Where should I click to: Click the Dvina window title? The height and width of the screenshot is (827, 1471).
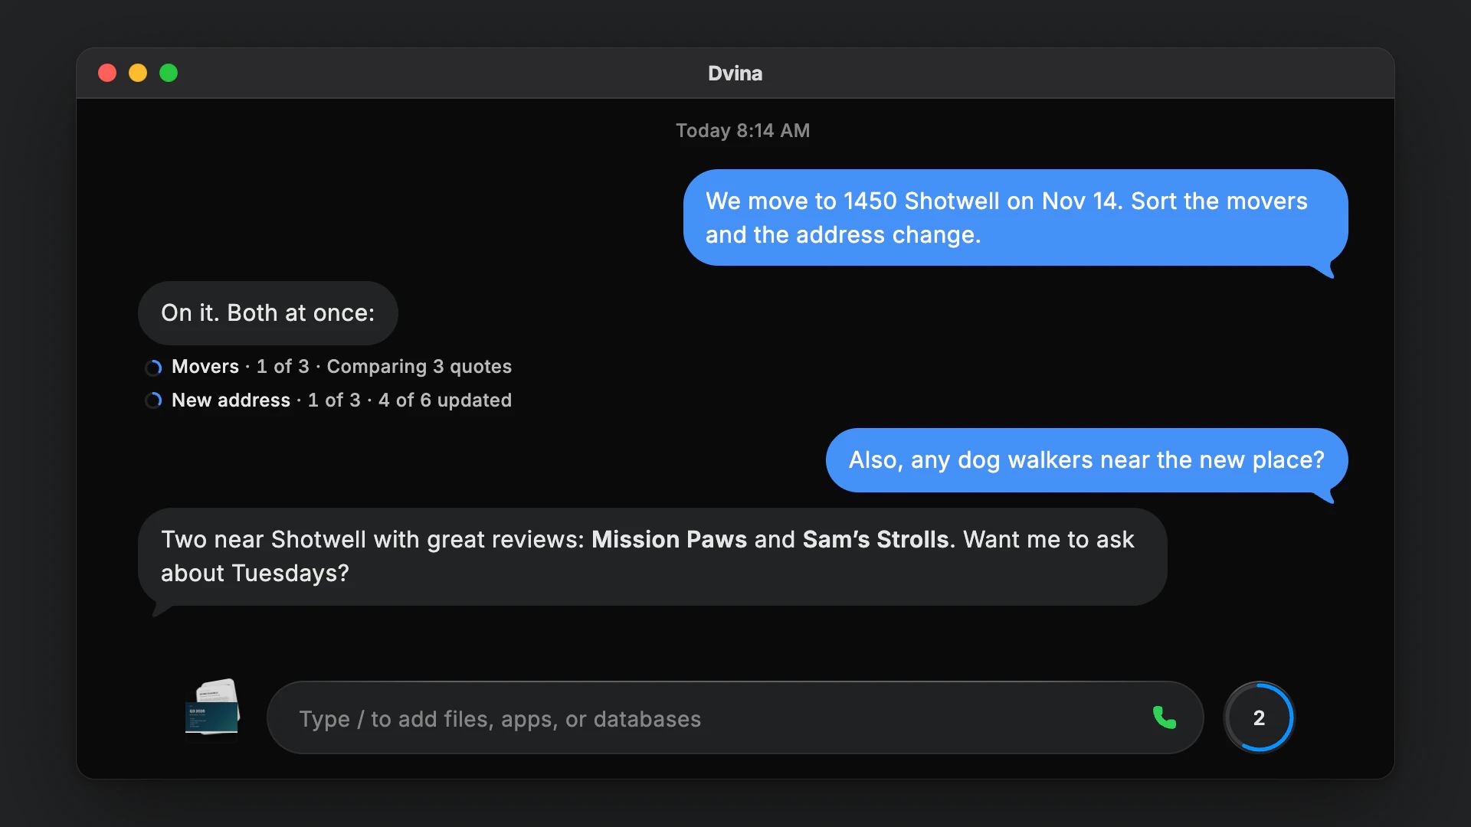pyautogui.click(x=735, y=74)
